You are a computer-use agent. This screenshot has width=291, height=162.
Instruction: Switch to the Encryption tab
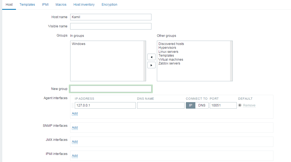tap(109, 4)
